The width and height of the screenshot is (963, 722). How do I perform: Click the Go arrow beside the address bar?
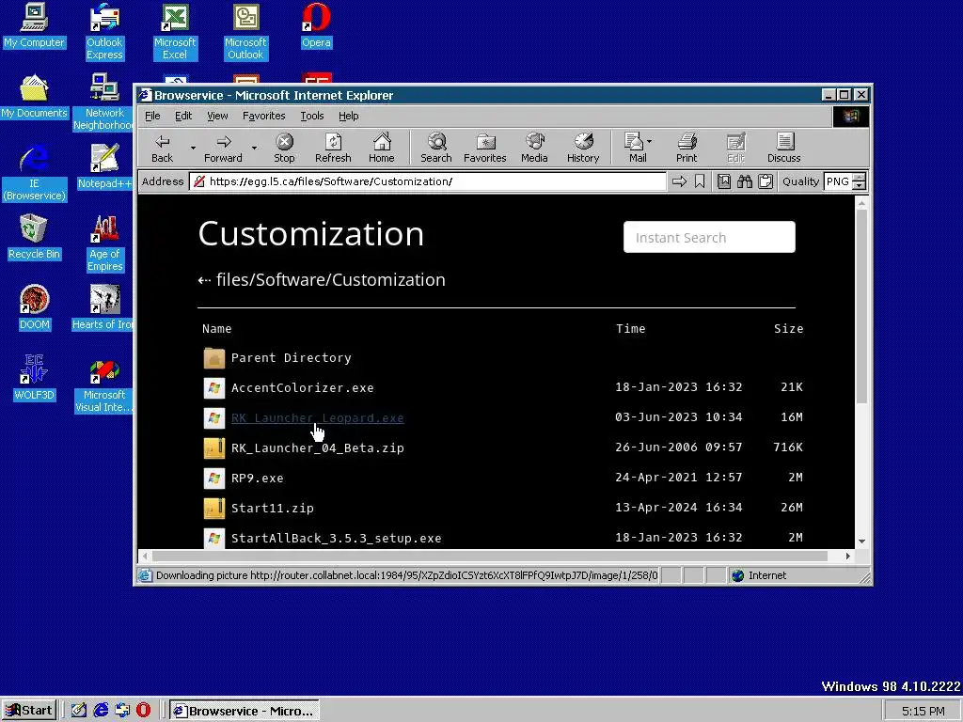679,181
